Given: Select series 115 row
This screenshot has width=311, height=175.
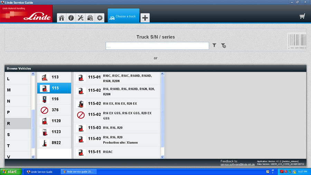Looking at the screenshot, I should point(54,88).
